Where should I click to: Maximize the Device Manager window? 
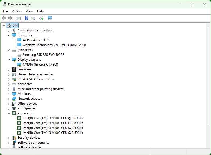(x=192, y=4)
